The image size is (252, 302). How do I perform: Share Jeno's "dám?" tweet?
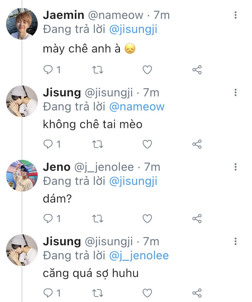pos(197,218)
